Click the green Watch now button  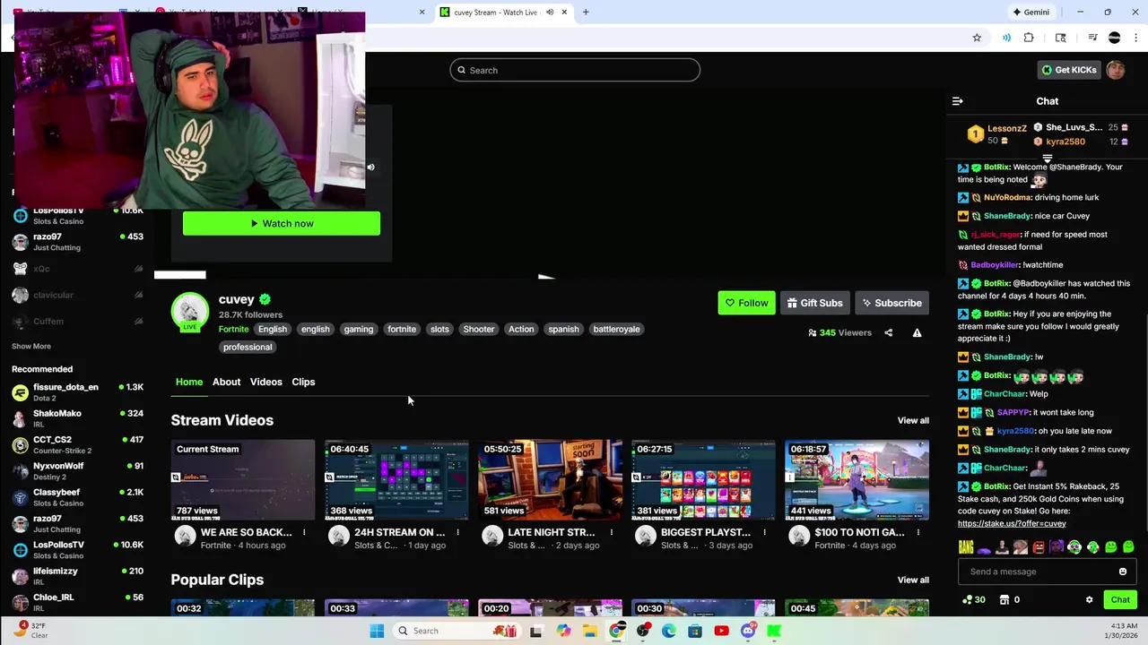[282, 223]
